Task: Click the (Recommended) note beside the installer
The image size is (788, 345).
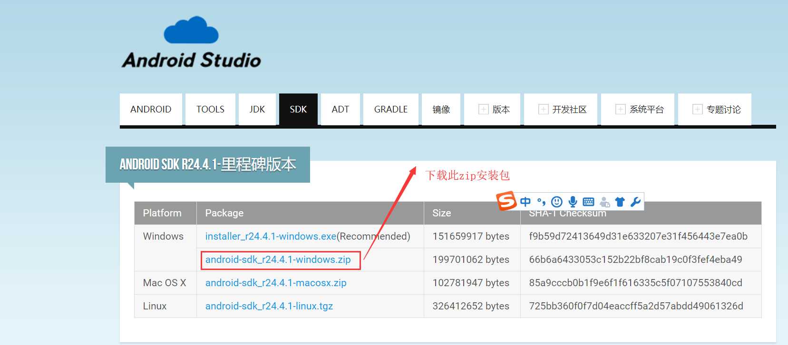Action: click(x=373, y=236)
